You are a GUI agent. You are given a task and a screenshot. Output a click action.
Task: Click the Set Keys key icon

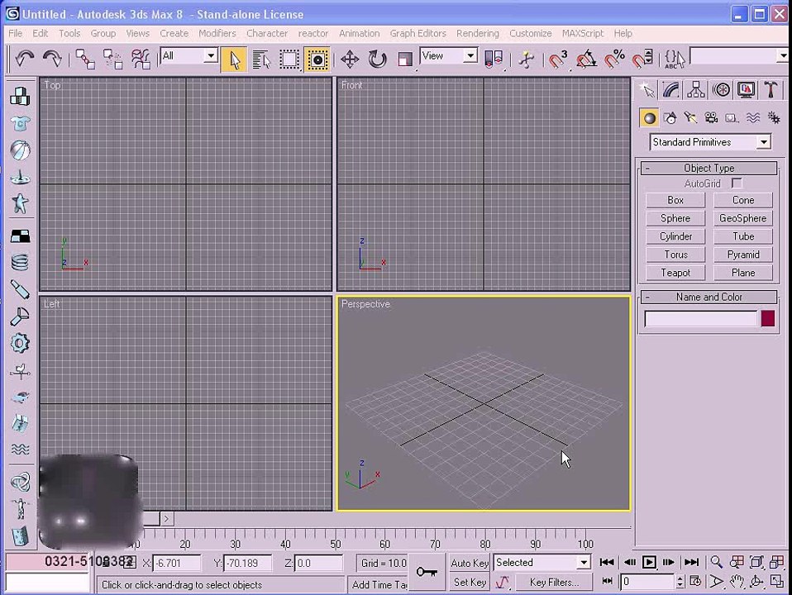tap(427, 572)
